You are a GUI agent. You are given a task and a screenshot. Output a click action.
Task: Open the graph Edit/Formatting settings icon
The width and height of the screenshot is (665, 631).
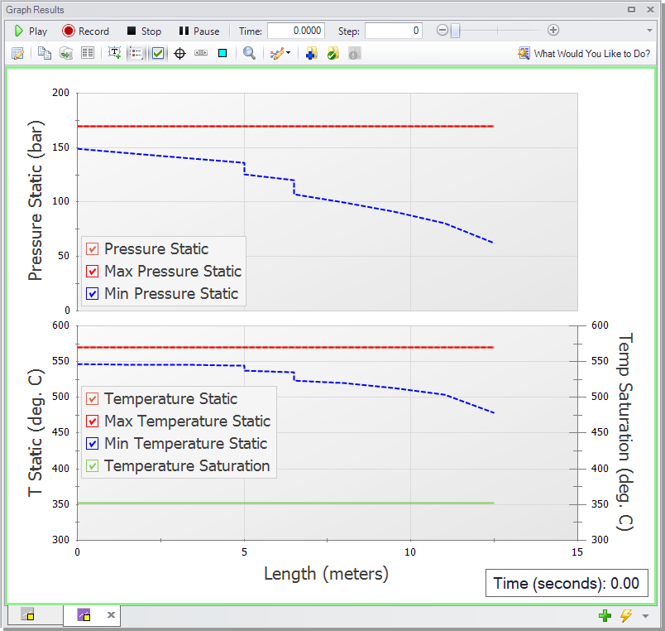(x=17, y=53)
